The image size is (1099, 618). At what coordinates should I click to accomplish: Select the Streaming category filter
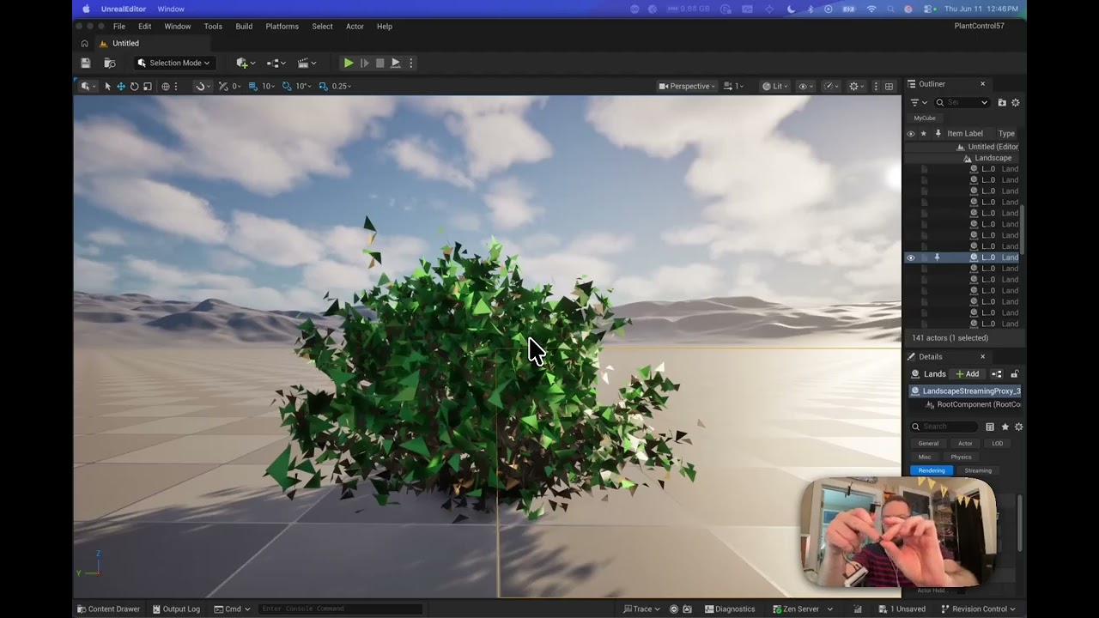point(978,470)
